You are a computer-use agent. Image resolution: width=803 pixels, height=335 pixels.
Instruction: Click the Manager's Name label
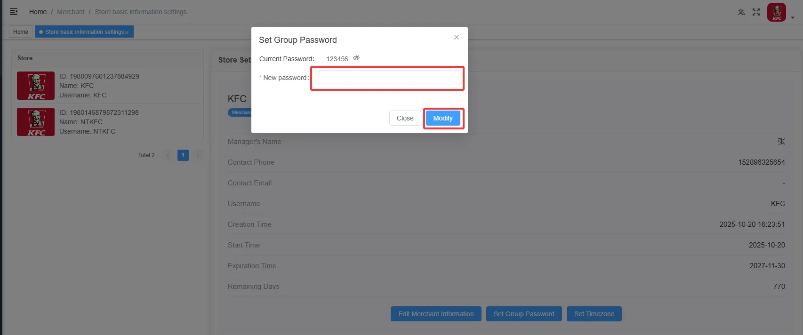pyautogui.click(x=255, y=142)
